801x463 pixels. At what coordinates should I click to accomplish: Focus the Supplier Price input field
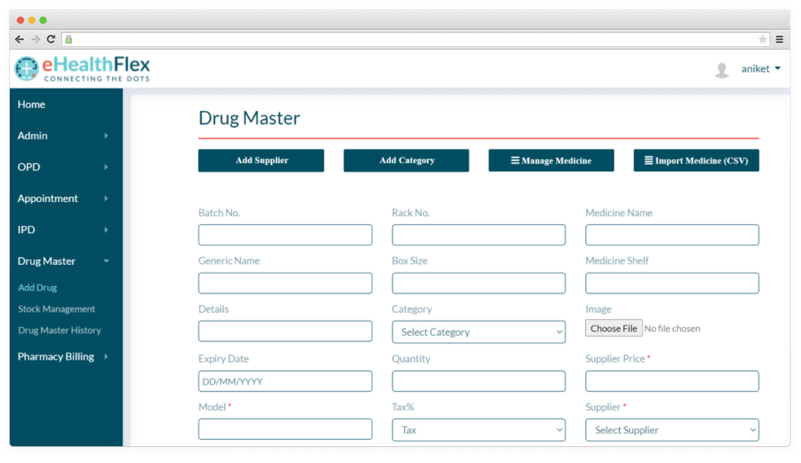click(672, 381)
